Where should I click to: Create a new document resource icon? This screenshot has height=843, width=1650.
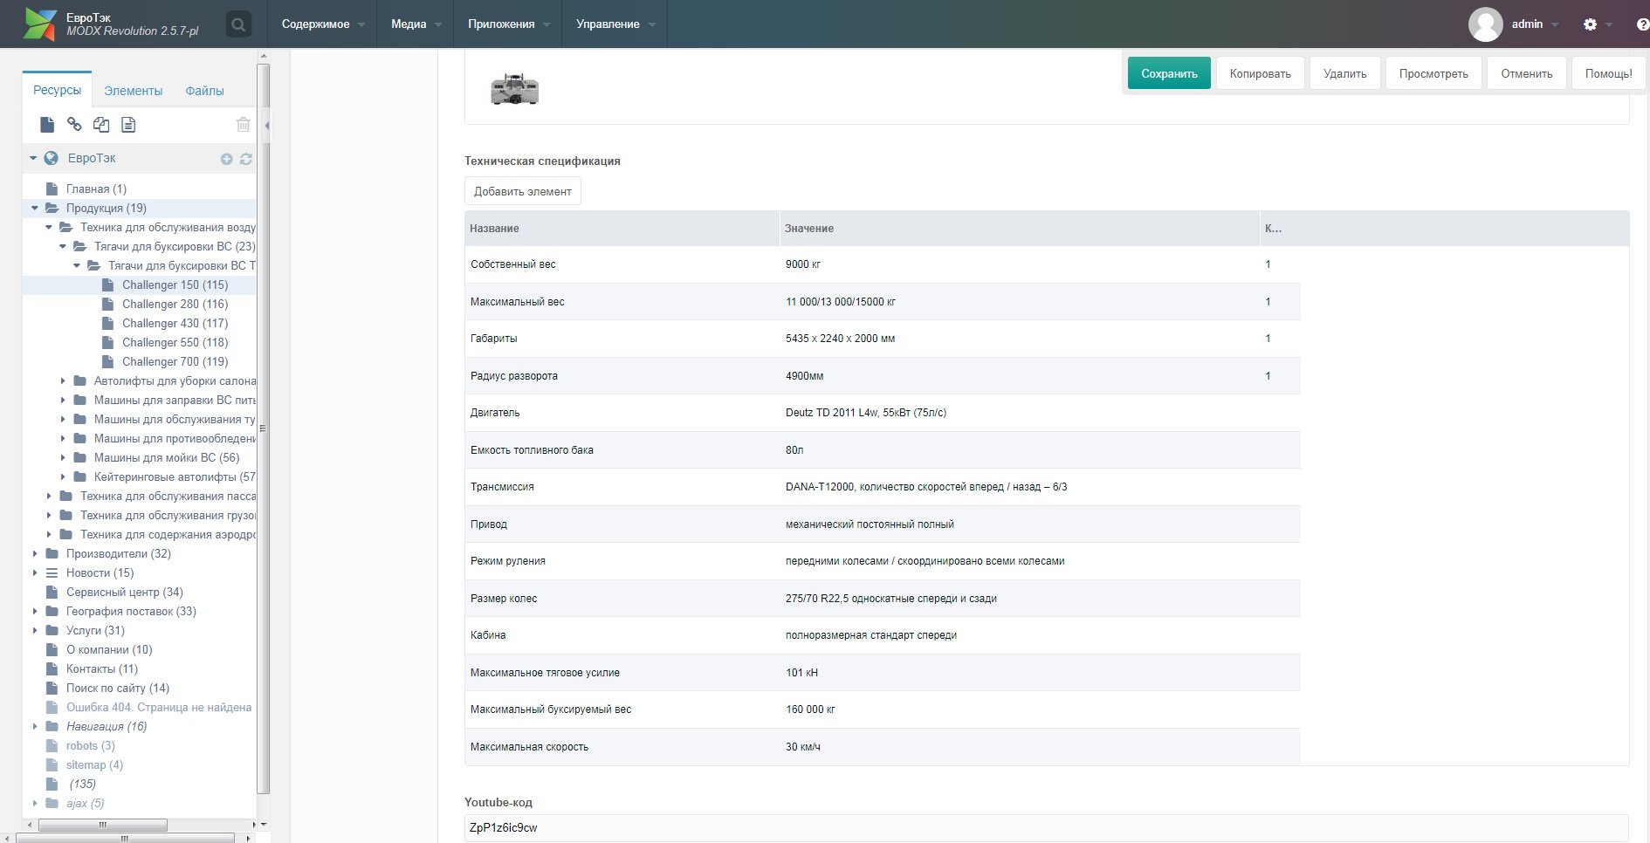pos(47,125)
